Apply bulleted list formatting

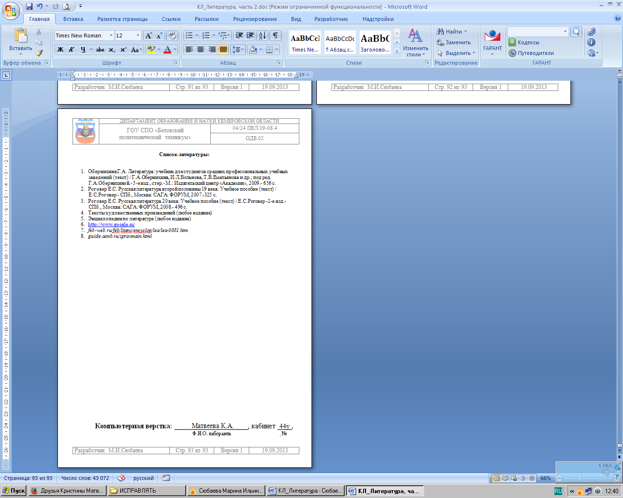(x=189, y=36)
